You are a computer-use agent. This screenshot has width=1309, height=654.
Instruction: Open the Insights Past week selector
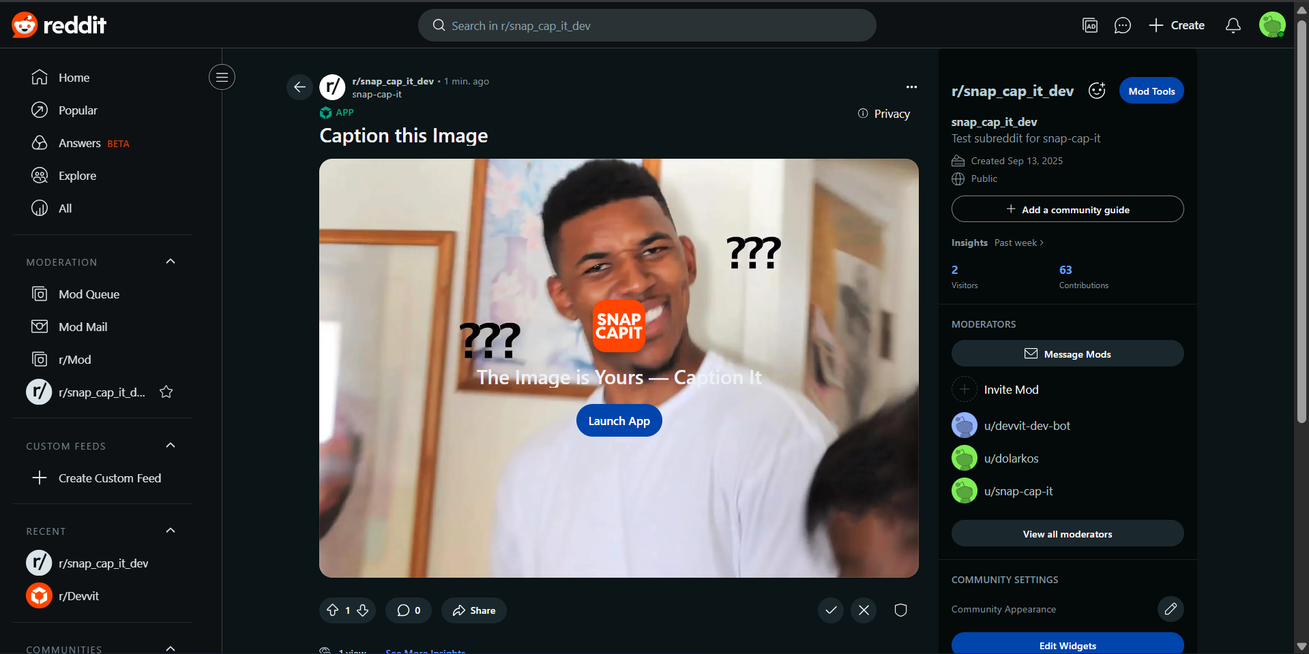tap(1018, 243)
